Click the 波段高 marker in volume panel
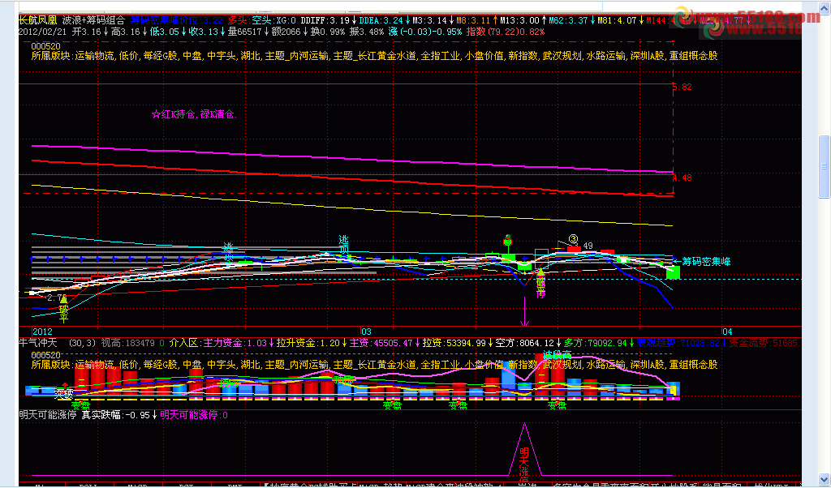This screenshot has width=831, height=488. coord(557,354)
